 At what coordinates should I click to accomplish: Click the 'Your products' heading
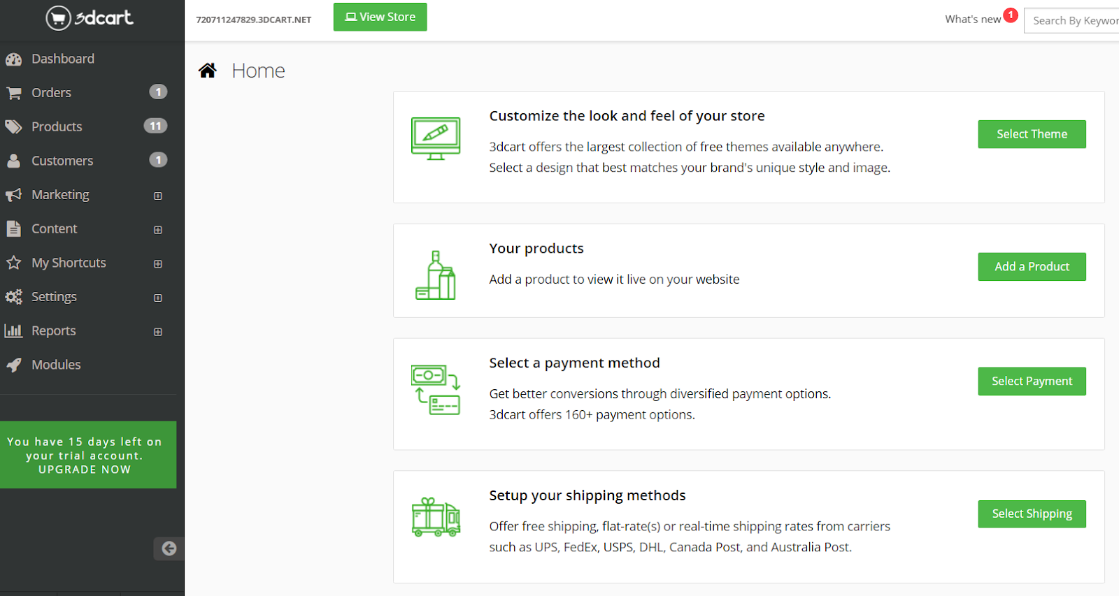(536, 248)
